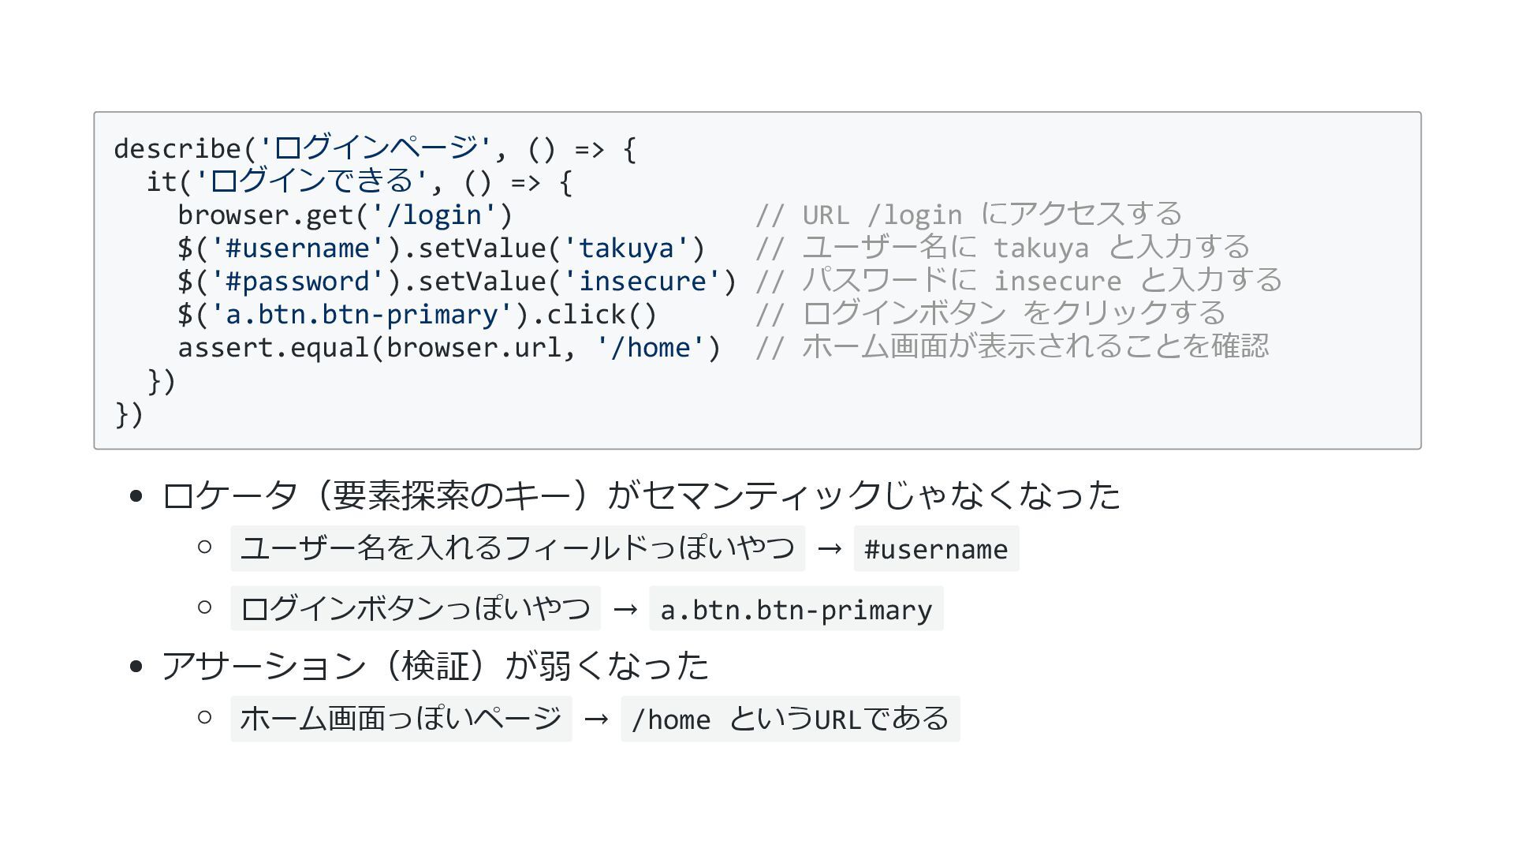Click the 'ログインできる' test title string
1514x852 pixels.
click(x=313, y=181)
